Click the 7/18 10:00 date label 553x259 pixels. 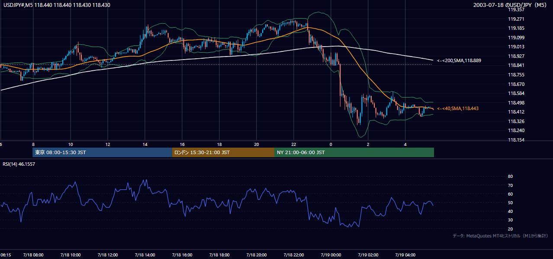[x=70, y=255]
